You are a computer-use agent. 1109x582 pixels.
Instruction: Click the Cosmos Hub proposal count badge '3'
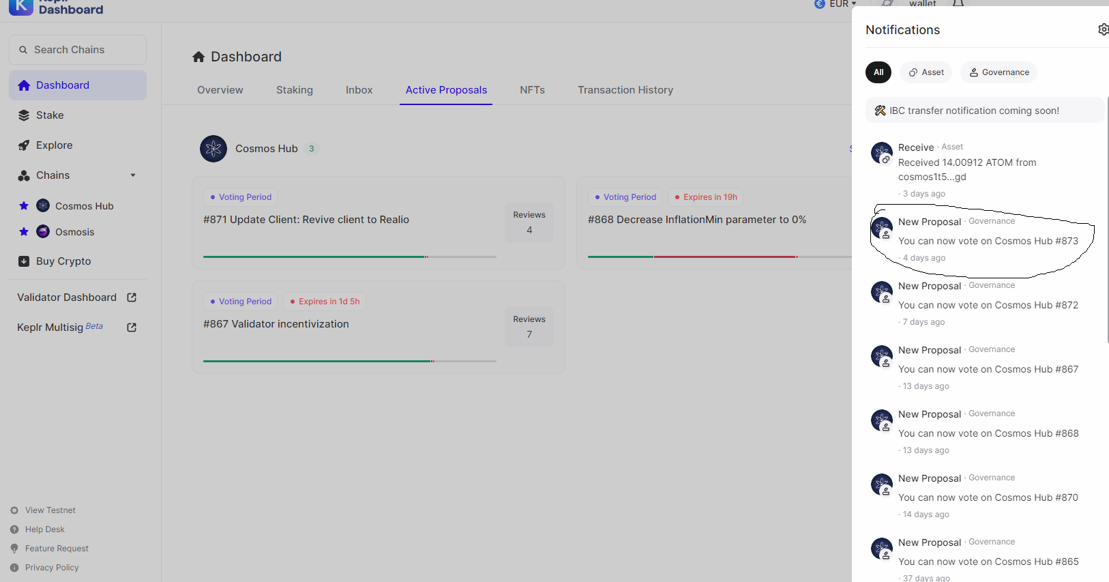pyautogui.click(x=312, y=149)
